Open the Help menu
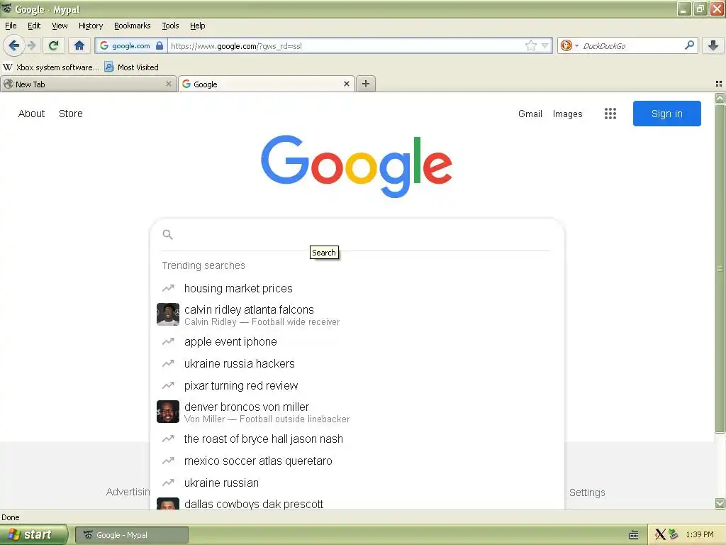 tap(198, 26)
